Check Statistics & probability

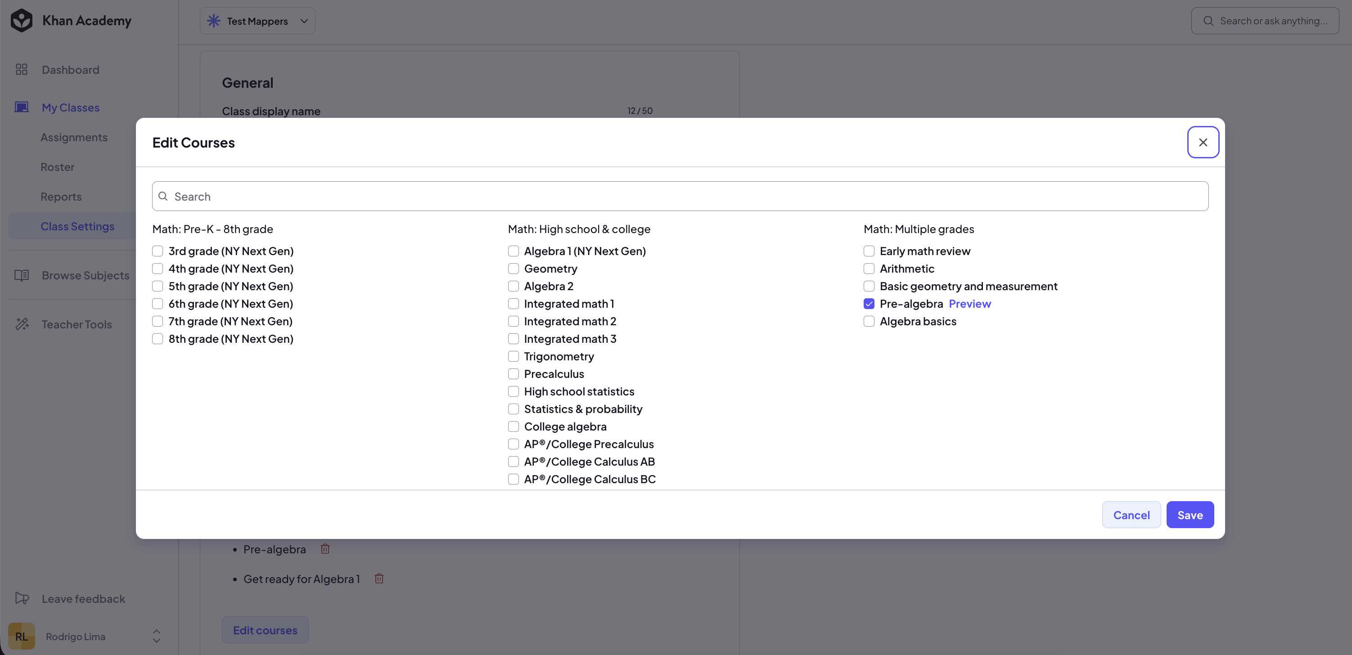[x=513, y=408]
